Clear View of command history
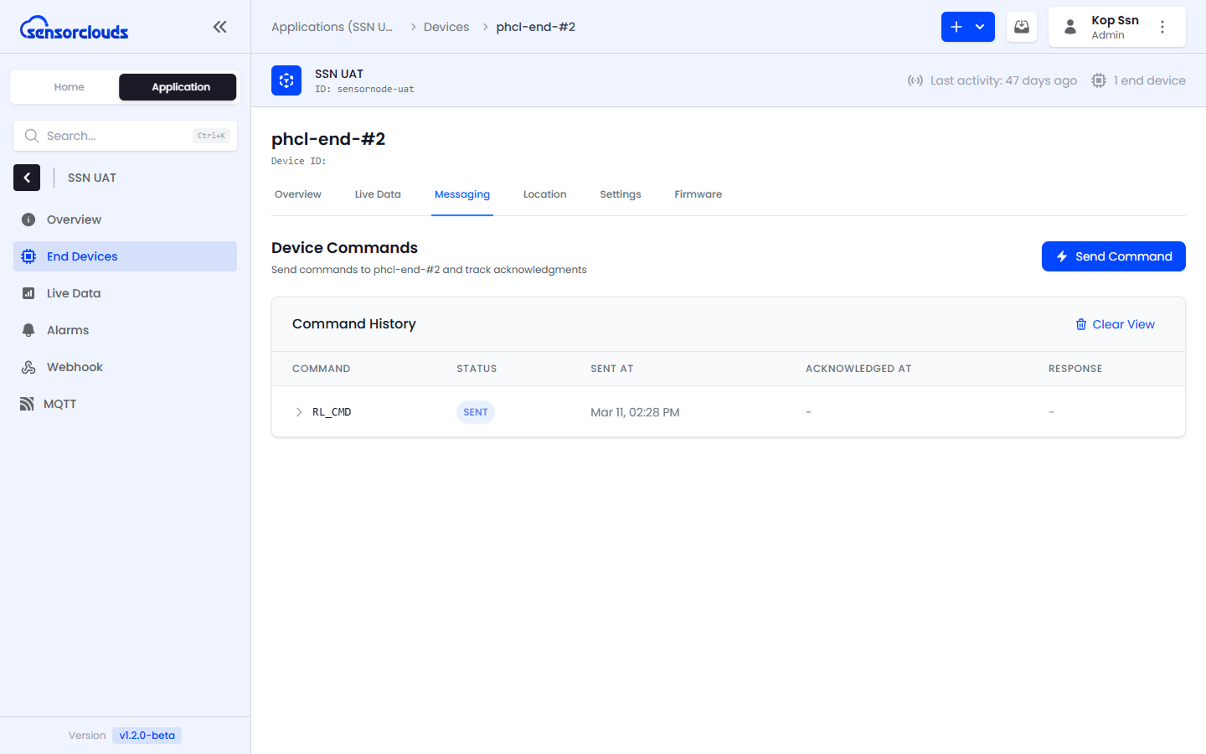Screen dimensions: 1206x754 coord(1116,323)
